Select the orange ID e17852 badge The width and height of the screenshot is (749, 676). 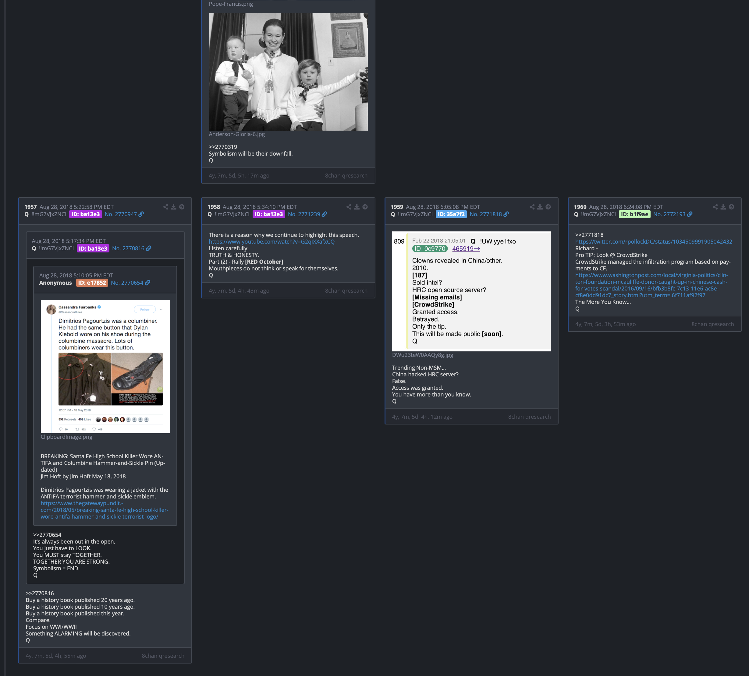click(x=92, y=283)
